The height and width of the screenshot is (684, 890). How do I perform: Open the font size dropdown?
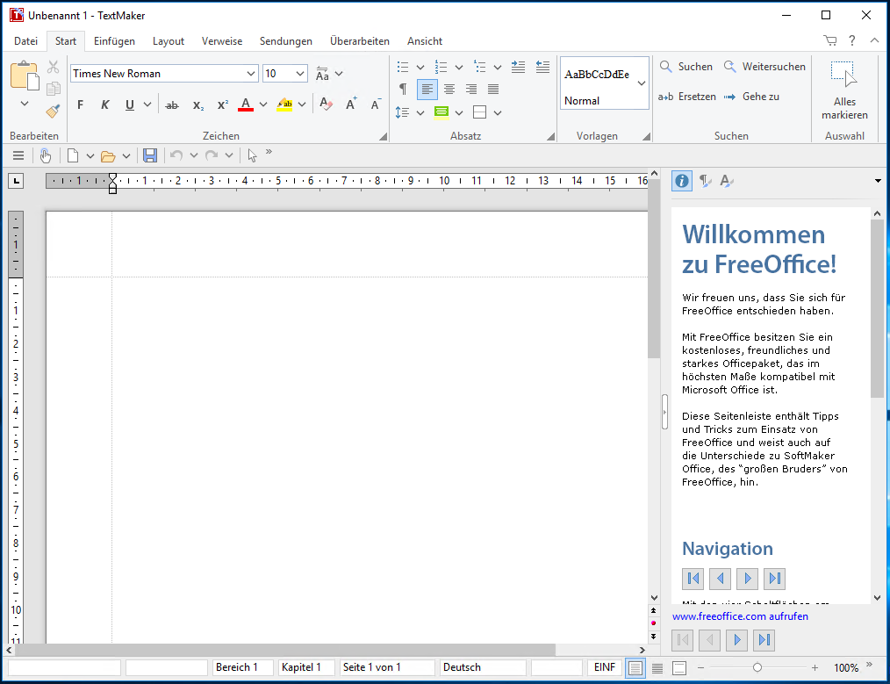(x=300, y=74)
